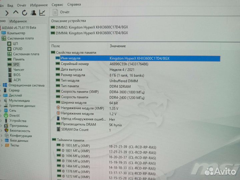Click the Мультимедиа speaker icon
Screen dimensions: 240x180
6,100
